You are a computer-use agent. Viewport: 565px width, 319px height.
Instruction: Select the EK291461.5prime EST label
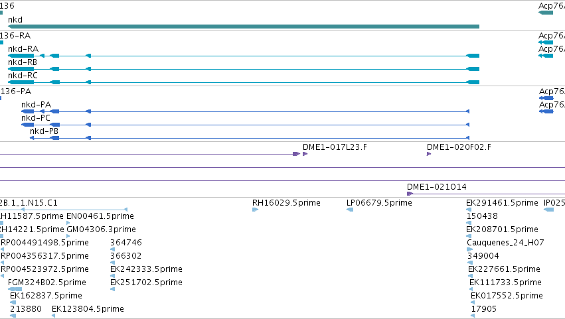(502, 203)
